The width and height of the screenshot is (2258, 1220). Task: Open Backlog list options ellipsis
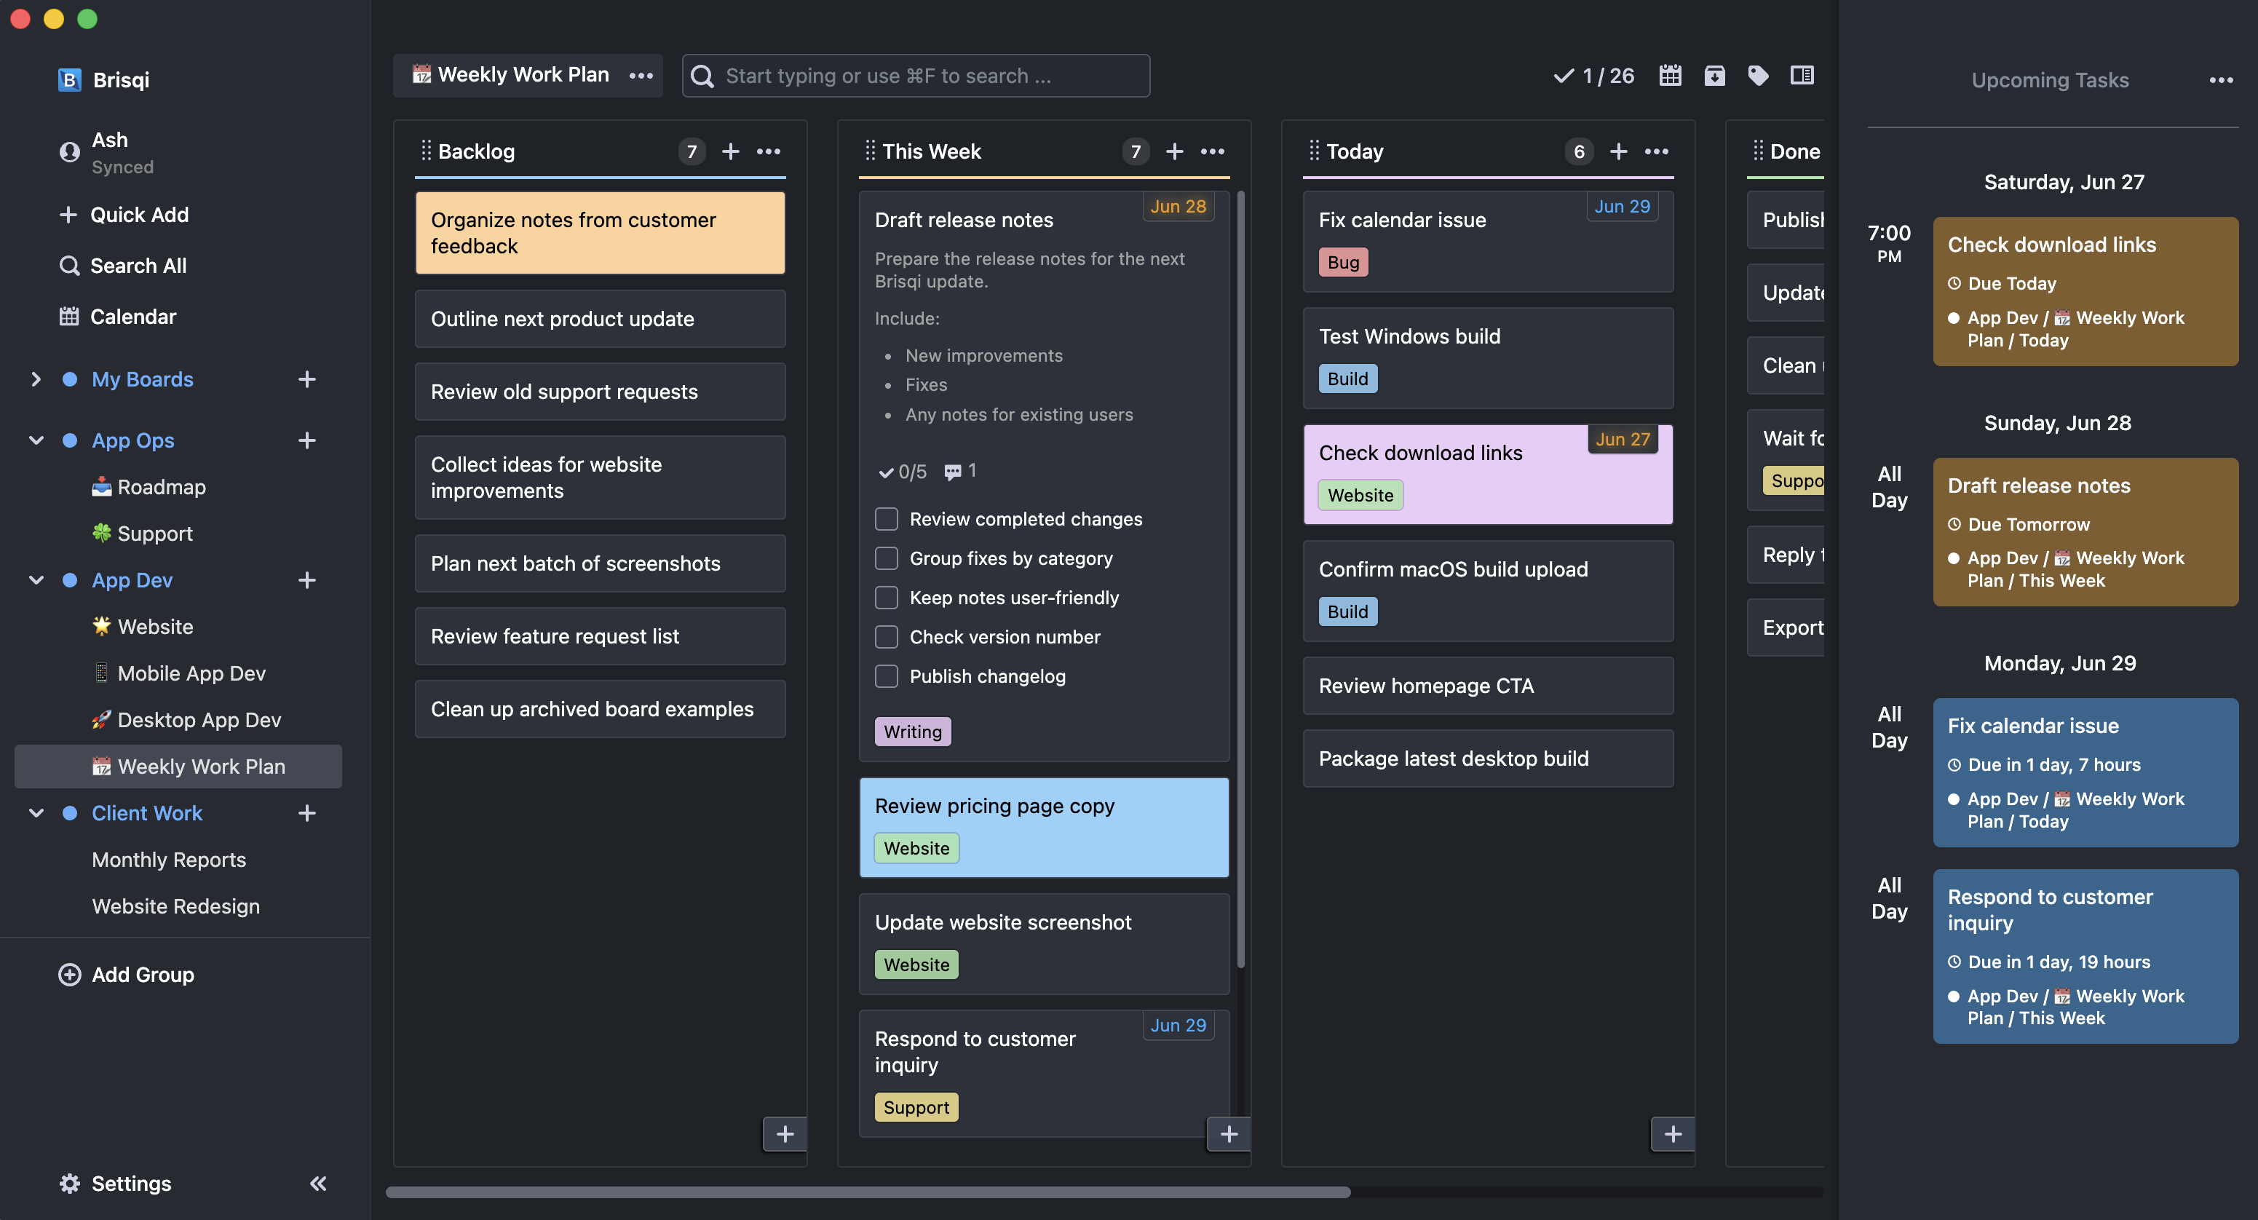[769, 151]
